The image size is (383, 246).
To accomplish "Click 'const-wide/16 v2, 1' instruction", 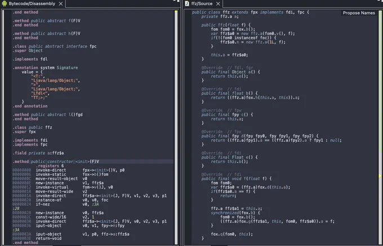I will tap(54, 217).
